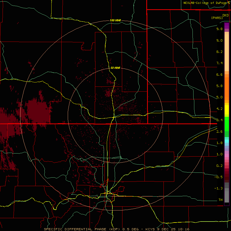231x231 pixels.
Task: Pick the pale orange color bar segment near 8.2
Action: [x=227, y=53]
